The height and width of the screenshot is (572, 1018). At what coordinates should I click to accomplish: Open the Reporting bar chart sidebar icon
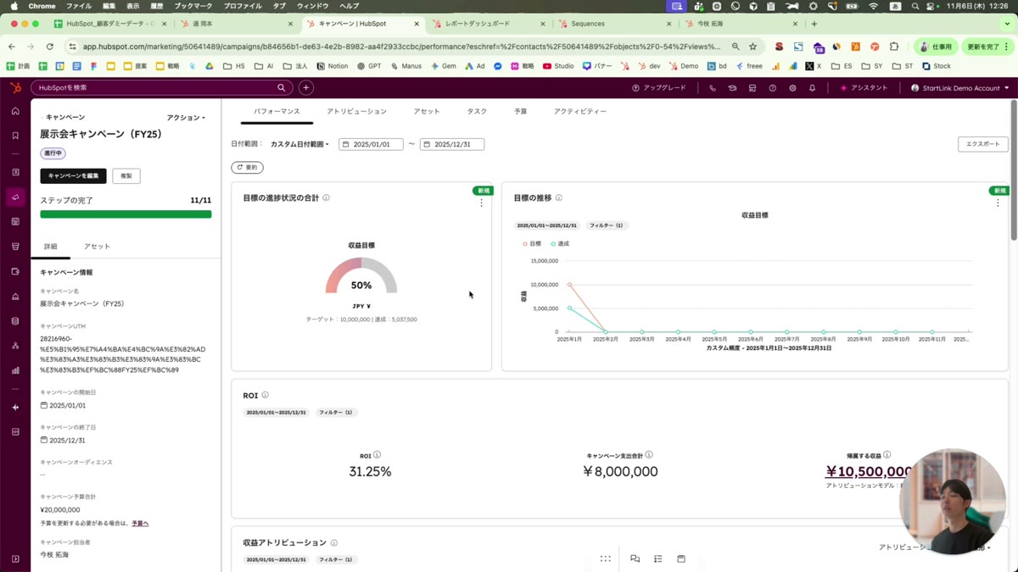click(15, 370)
